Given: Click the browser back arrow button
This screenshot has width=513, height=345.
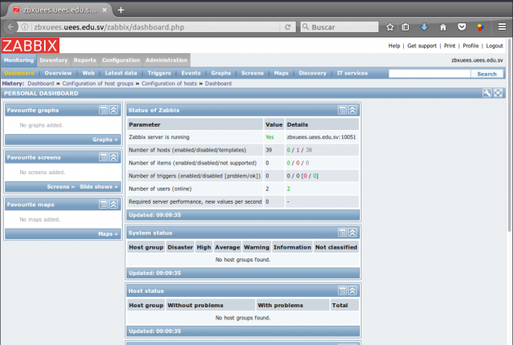Looking at the screenshot, I should coord(10,26).
